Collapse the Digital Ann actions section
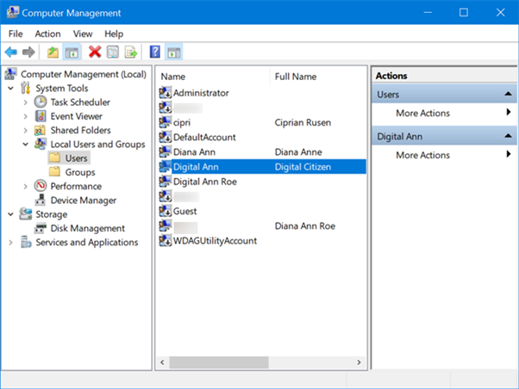This screenshot has width=519, height=389. [x=510, y=136]
